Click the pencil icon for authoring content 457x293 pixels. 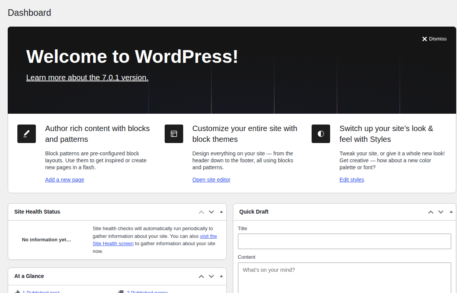[27, 134]
